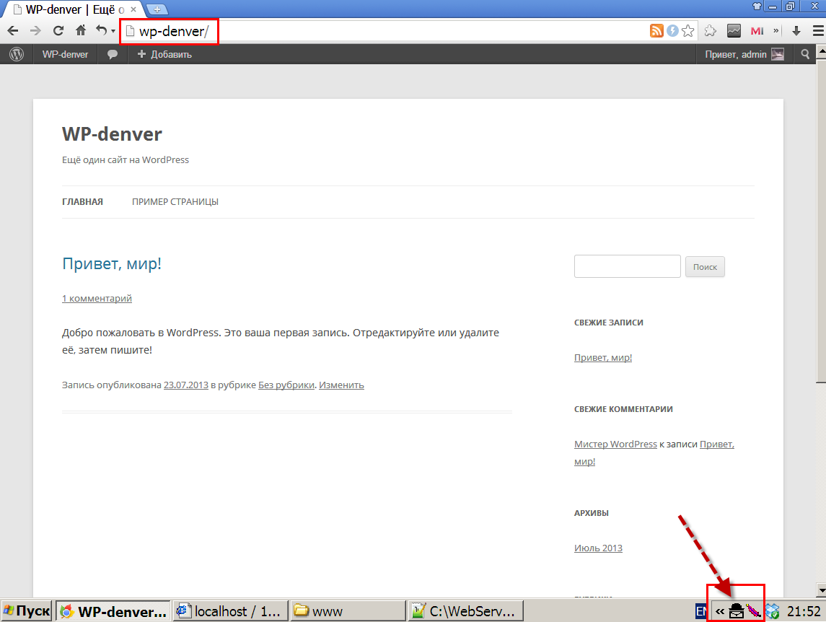
Task: Switch to WP-denver taskbar window
Action: (113, 611)
